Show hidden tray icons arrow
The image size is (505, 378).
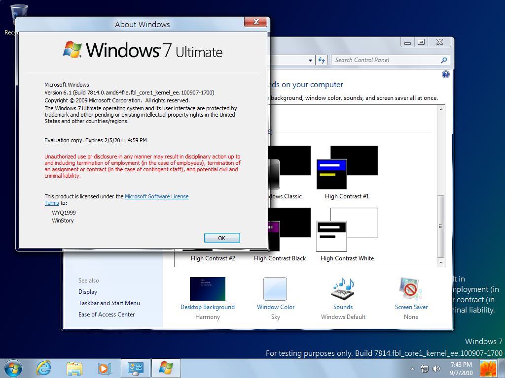tap(412, 368)
